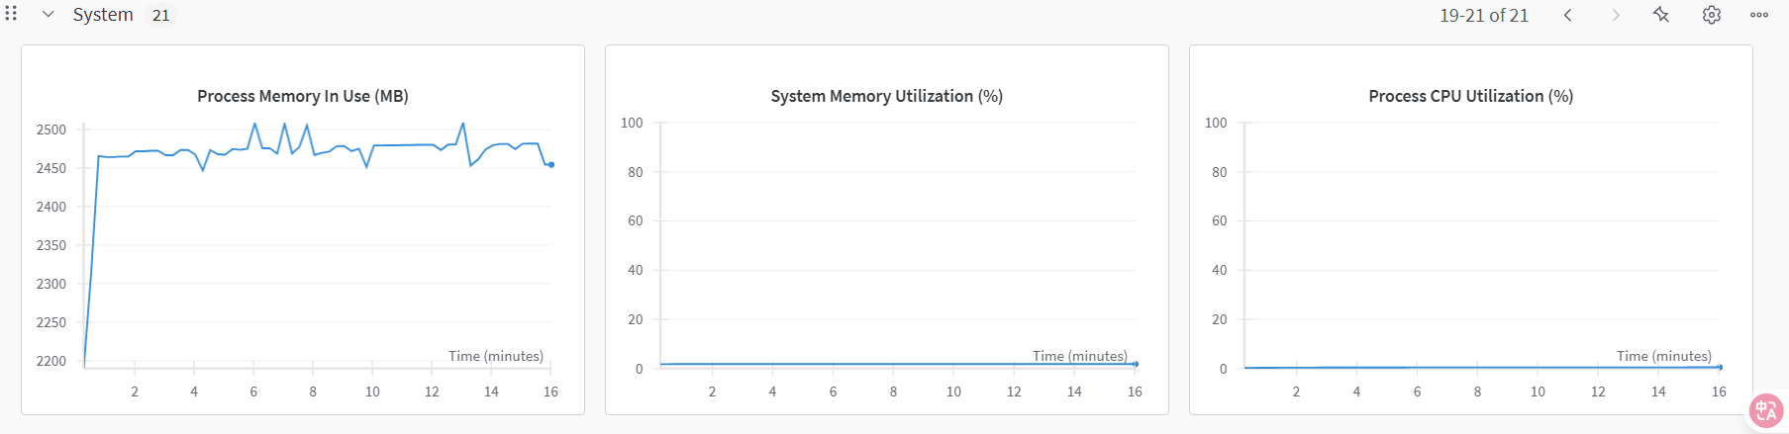Select Process CPU Utilization chart title

1471,96
